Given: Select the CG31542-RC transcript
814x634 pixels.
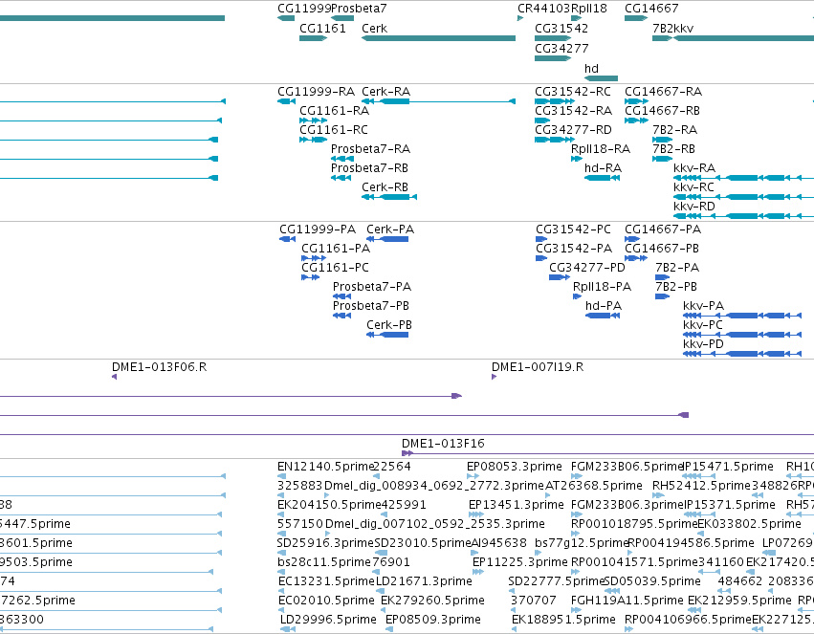Looking at the screenshot, I should (555, 101).
